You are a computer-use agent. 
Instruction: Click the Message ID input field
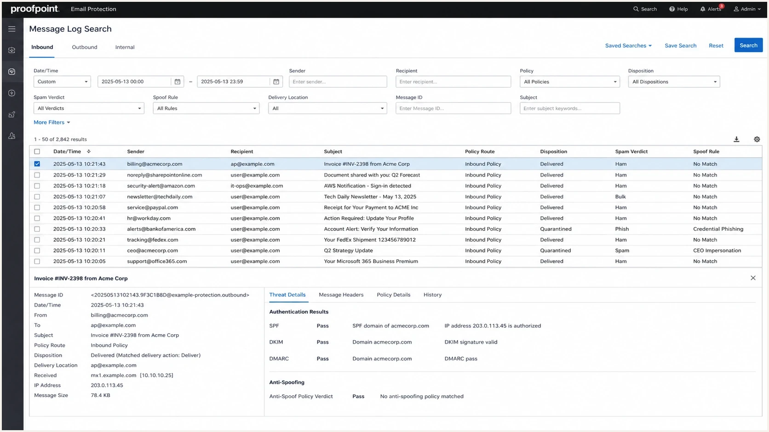(453, 108)
